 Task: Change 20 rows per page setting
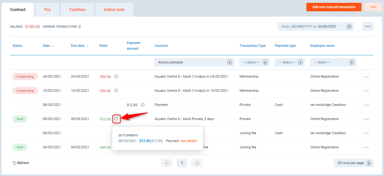coord(353,163)
